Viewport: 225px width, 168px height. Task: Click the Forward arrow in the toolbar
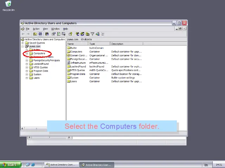tap(28, 34)
